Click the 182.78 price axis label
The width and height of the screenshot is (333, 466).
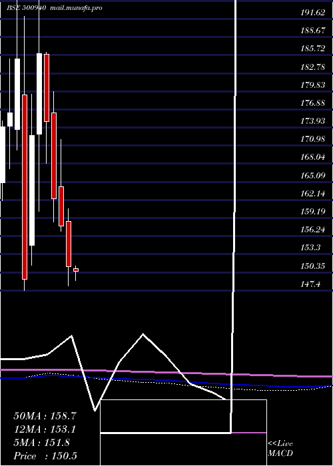point(312,67)
